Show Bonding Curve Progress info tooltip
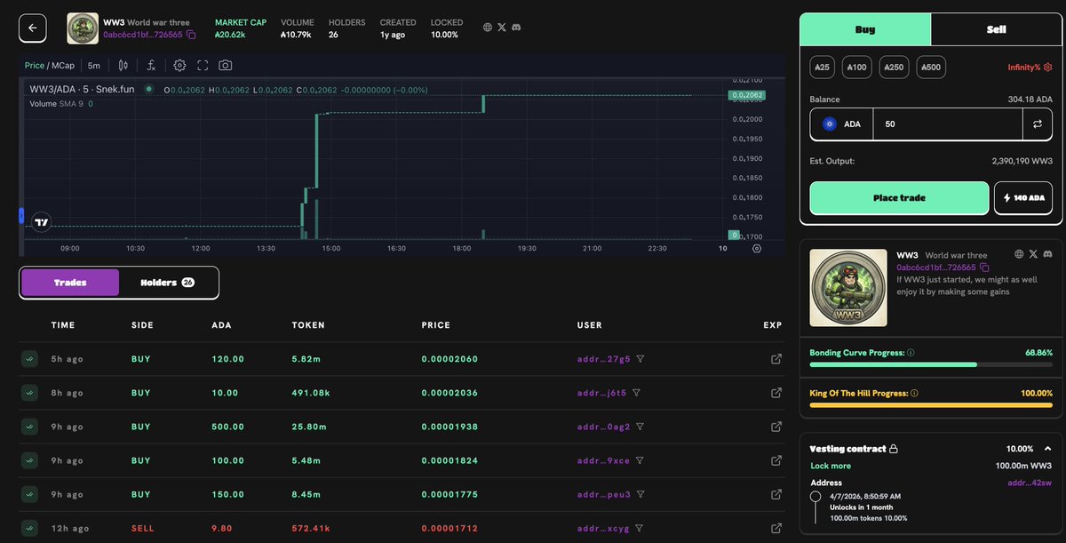1066x543 pixels. pos(911,353)
